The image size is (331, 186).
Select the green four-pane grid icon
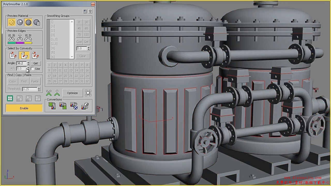[10, 98]
